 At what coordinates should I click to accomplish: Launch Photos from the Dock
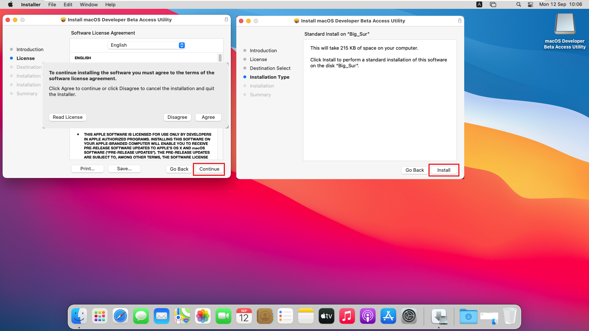coord(203,316)
